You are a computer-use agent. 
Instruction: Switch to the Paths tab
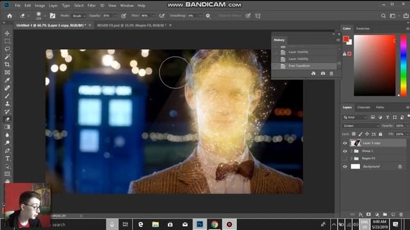pyautogui.click(x=380, y=107)
